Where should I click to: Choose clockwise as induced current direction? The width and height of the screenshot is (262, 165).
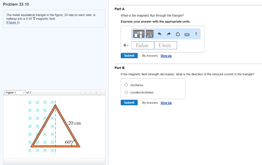point(126,85)
